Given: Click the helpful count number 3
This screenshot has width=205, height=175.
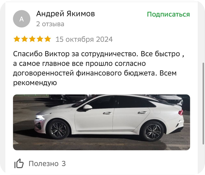Looking at the screenshot, I should pyautogui.click(x=63, y=163).
